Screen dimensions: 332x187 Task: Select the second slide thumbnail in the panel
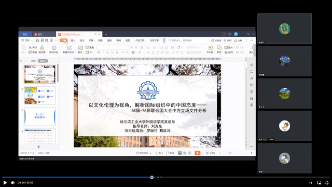click(x=40, y=96)
